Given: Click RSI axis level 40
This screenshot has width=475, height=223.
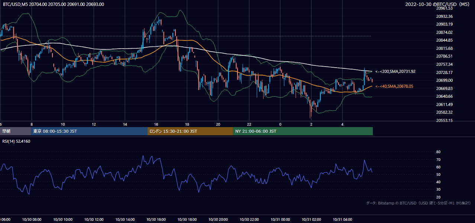Looking at the screenshot, I should click(438, 182).
